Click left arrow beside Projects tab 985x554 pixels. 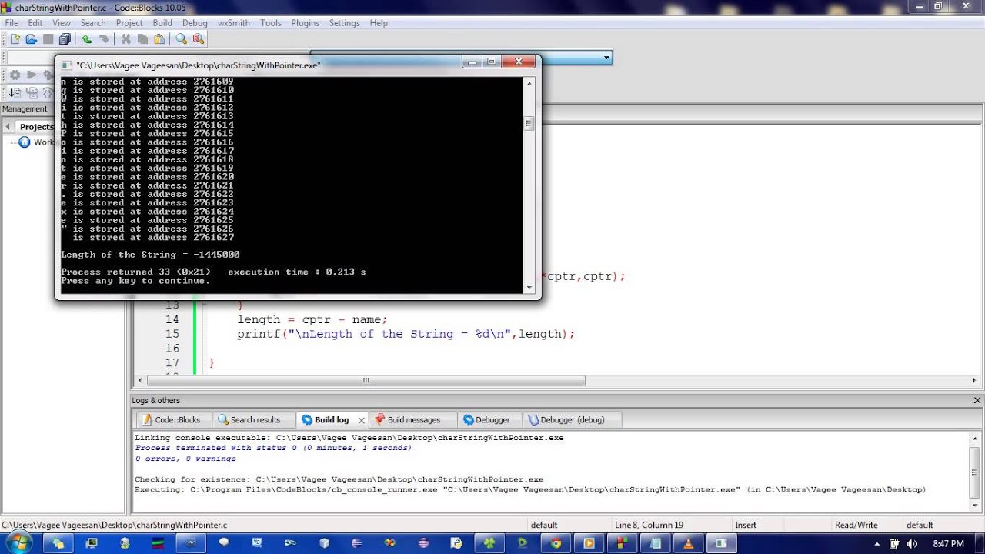[x=8, y=127]
